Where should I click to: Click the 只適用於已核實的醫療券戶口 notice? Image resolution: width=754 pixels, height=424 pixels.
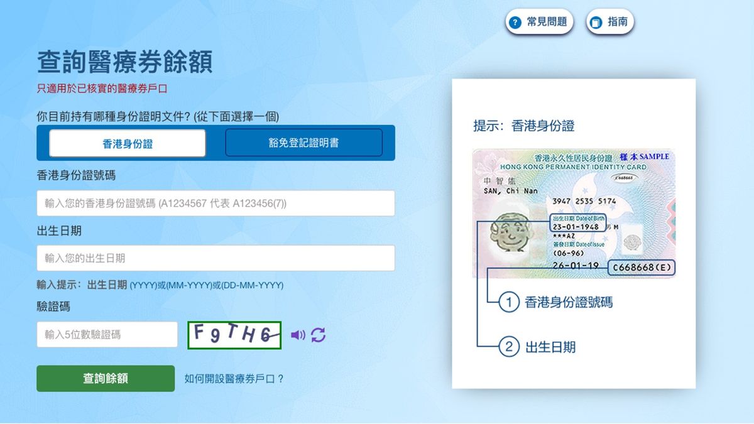coord(102,89)
